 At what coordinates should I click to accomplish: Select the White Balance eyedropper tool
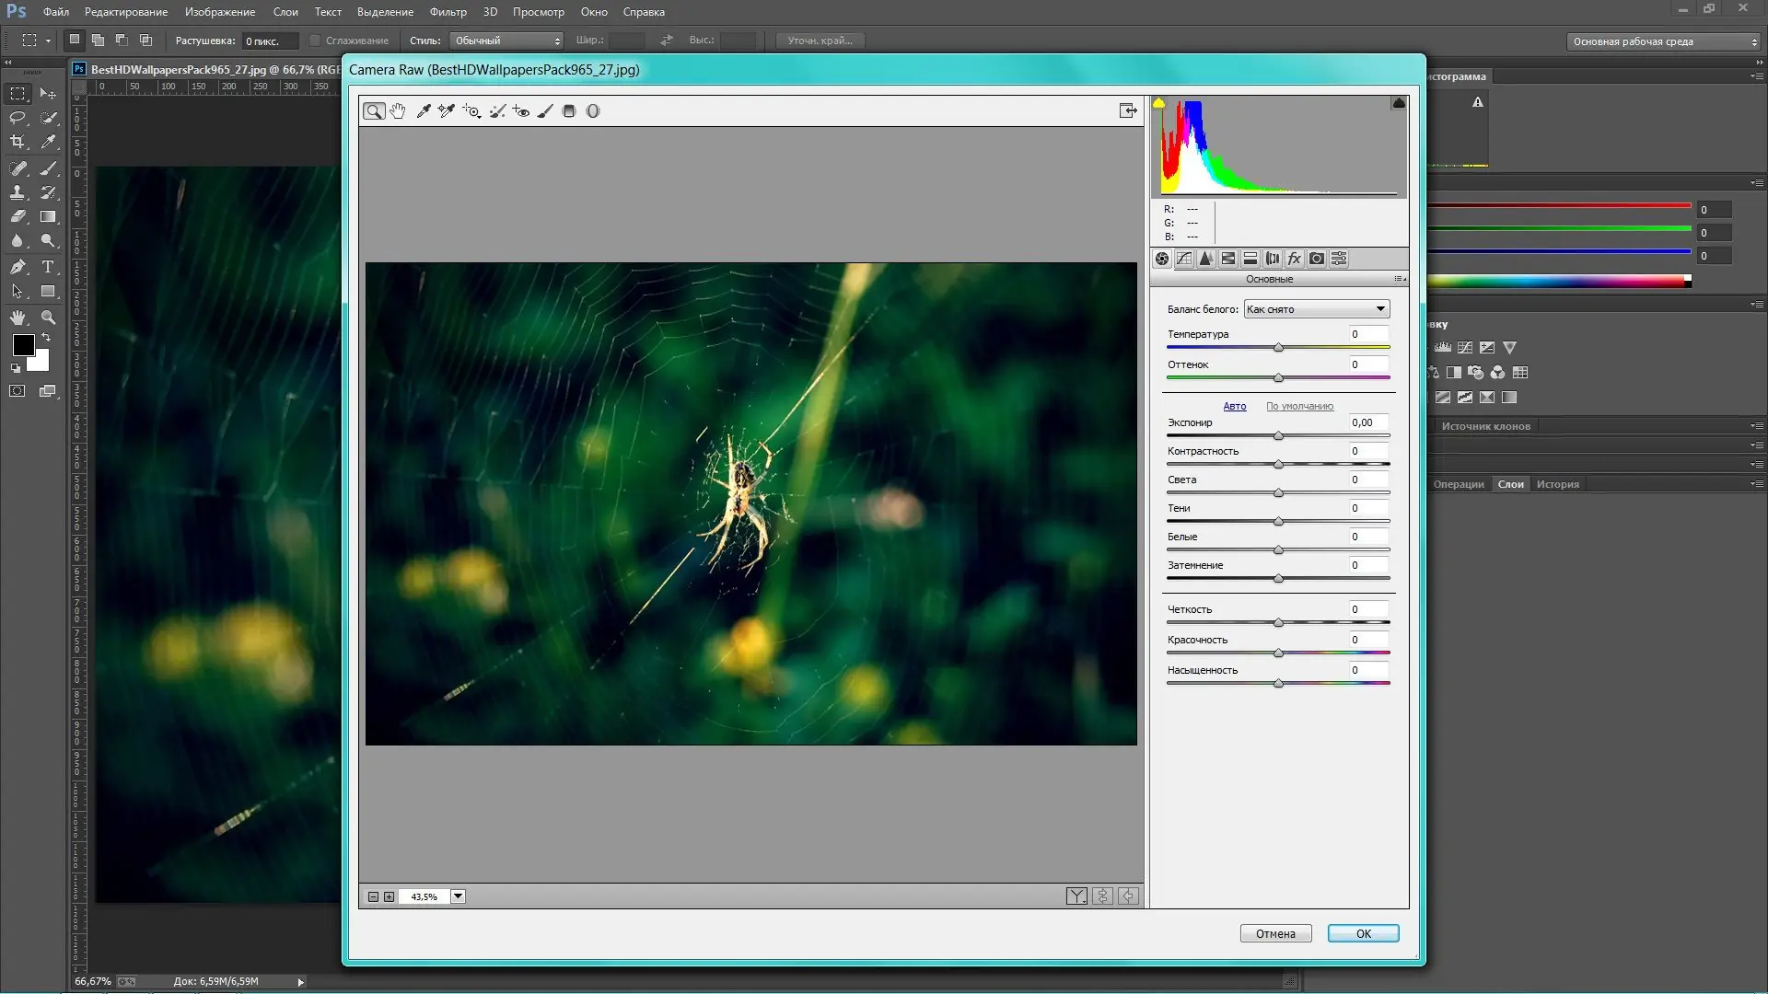[x=424, y=111]
